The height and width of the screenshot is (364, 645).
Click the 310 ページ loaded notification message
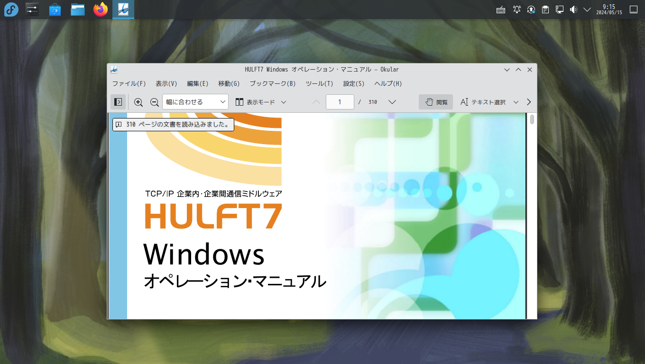173,125
